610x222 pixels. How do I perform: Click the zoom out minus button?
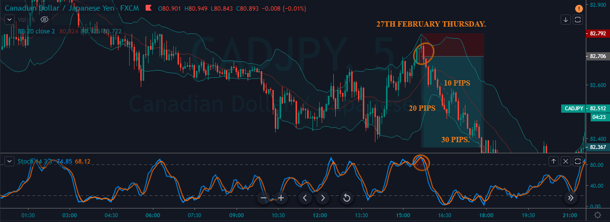(x=264, y=198)
